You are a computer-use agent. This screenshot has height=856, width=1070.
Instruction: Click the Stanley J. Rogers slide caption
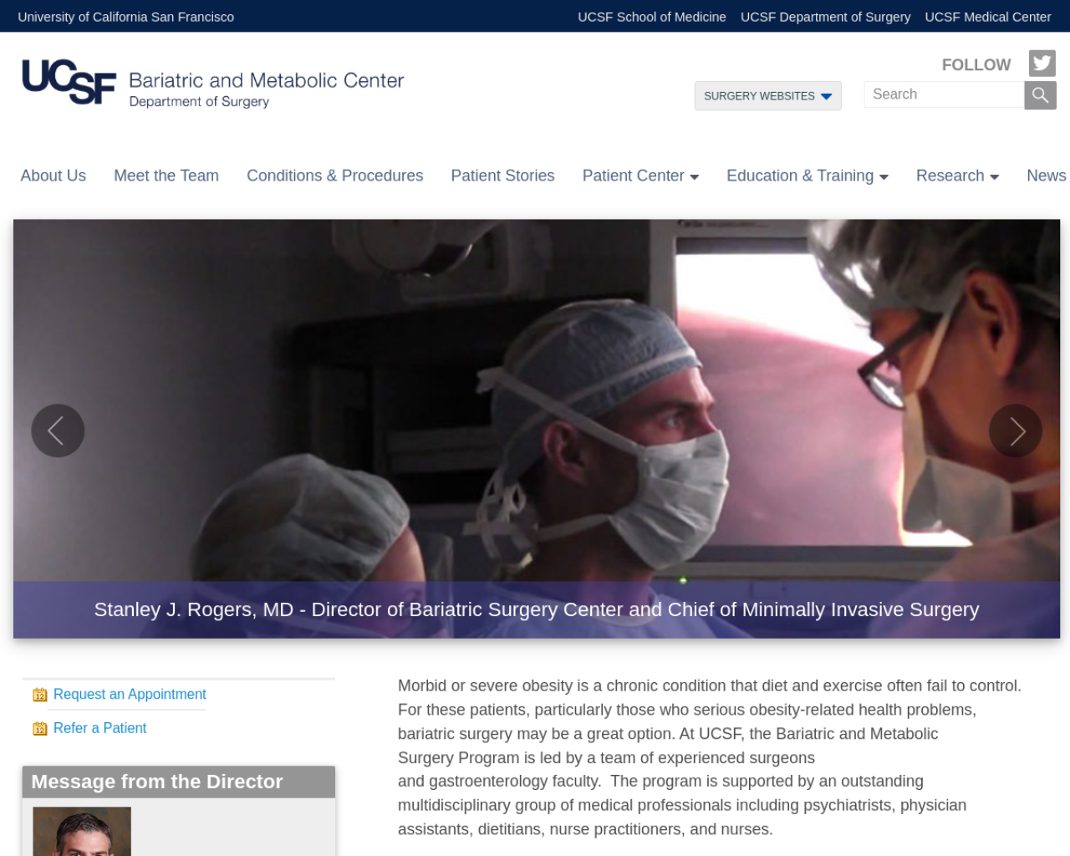tap(536, 609)
